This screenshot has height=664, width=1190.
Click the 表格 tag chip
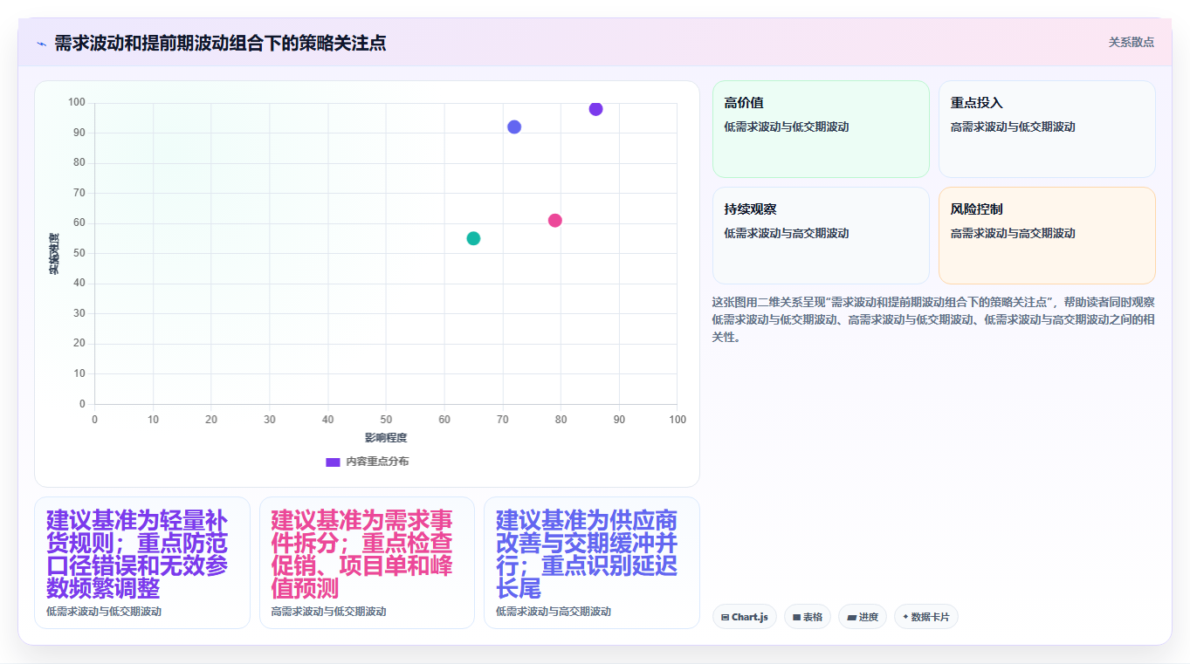(808, 617)
